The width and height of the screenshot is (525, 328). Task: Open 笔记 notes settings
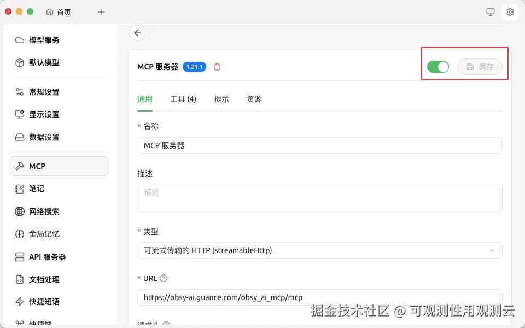(59, 189)
